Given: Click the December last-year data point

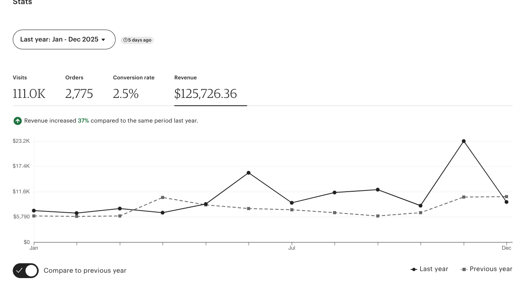Looking at the screenshot, I should pyautogui.click(x=506, y=202).
